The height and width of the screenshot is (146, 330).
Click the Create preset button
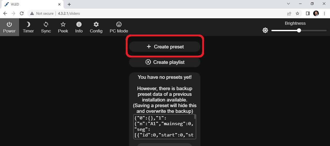165,47
